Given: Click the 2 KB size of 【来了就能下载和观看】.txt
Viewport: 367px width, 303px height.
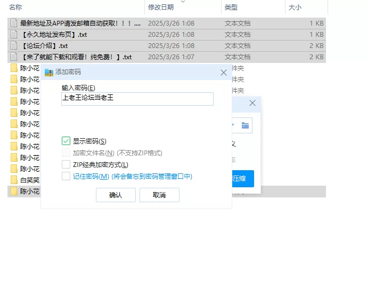Looking at the screenshot, I should tap(316, 57).
